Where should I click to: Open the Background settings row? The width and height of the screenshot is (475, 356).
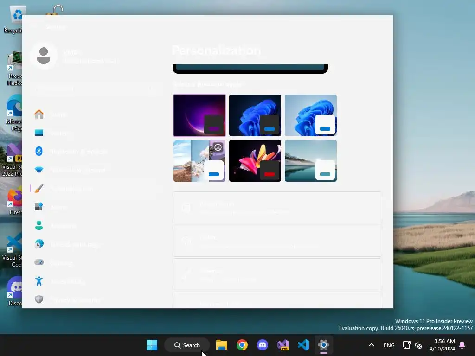(x=277, y=207)
